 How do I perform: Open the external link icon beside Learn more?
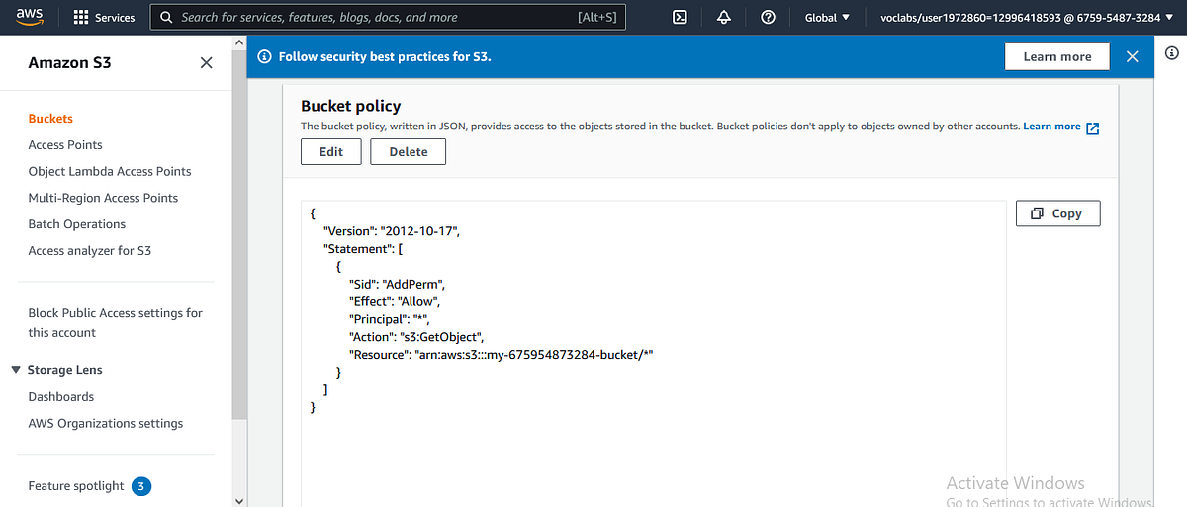1093,127
